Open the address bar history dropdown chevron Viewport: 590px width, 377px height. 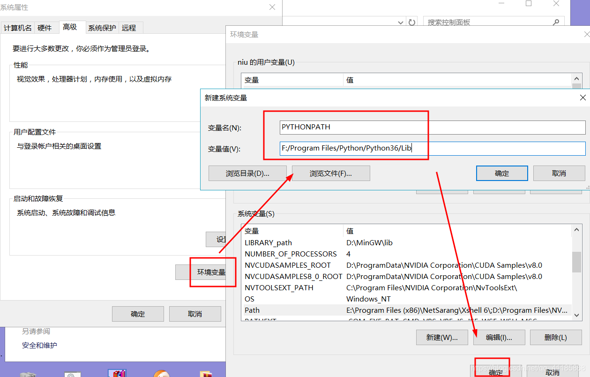[x=400, y=22]
